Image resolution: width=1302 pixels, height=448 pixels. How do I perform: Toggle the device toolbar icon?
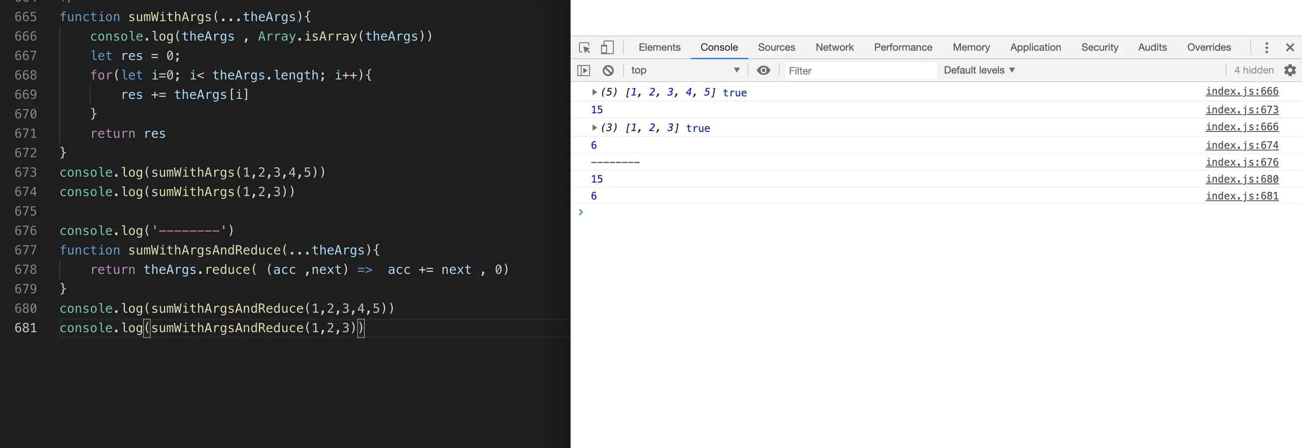[x=607, y=47]
